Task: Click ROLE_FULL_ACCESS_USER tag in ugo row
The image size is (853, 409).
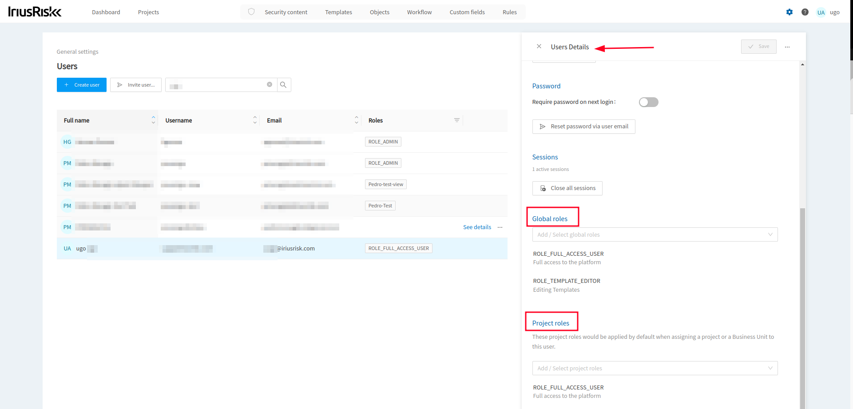Action: tap(399, 248)
